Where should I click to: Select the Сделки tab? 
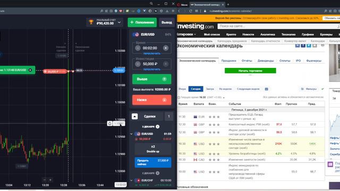(150, 117)
